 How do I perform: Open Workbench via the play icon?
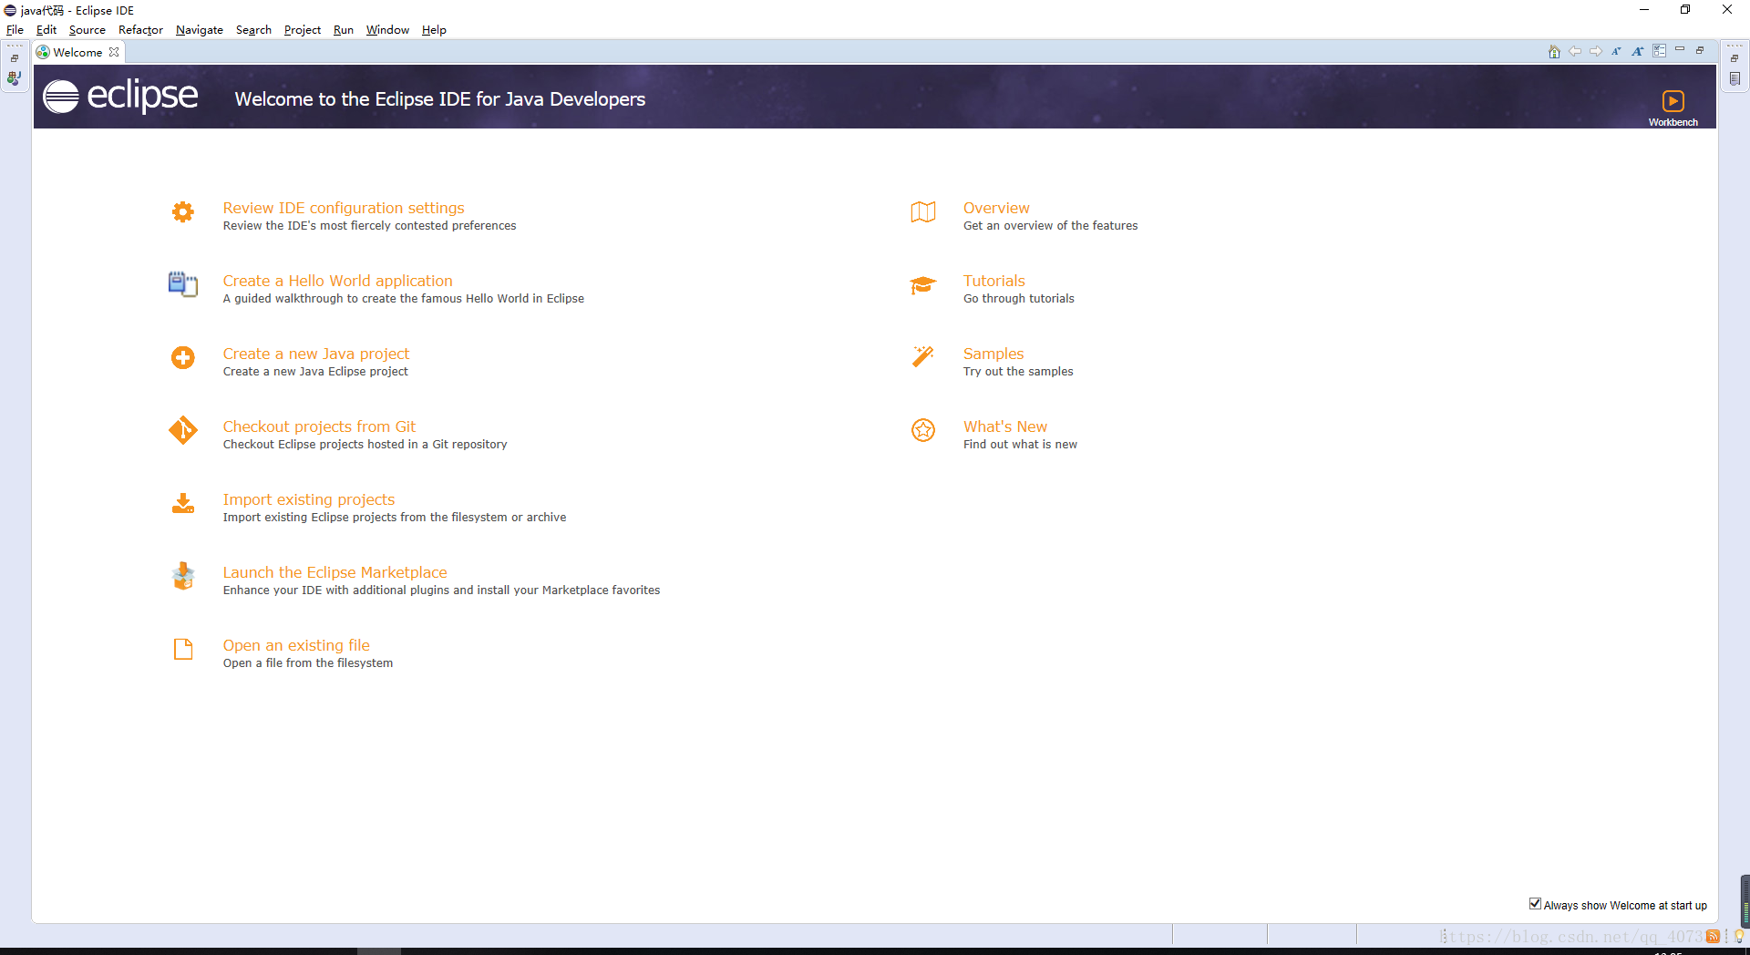click(x=1673, y=100)
